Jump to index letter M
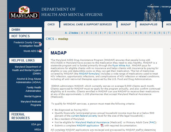Screen dimensions: 171x132 click(136, 33)
